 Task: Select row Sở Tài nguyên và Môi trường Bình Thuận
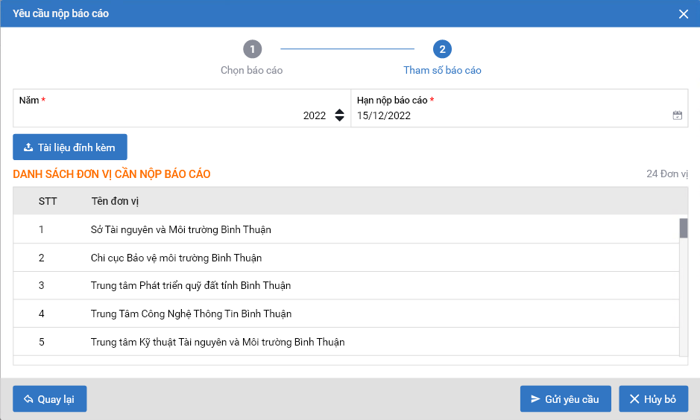coord(180,229)
